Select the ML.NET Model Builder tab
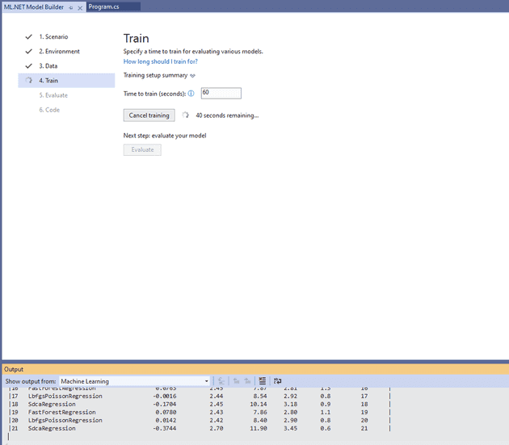Image resolution: width=509 pixels, height=445 pixels. [34, 6]
